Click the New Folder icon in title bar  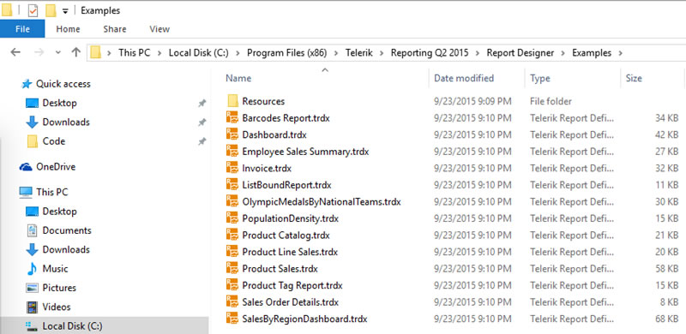pos(51,10)
